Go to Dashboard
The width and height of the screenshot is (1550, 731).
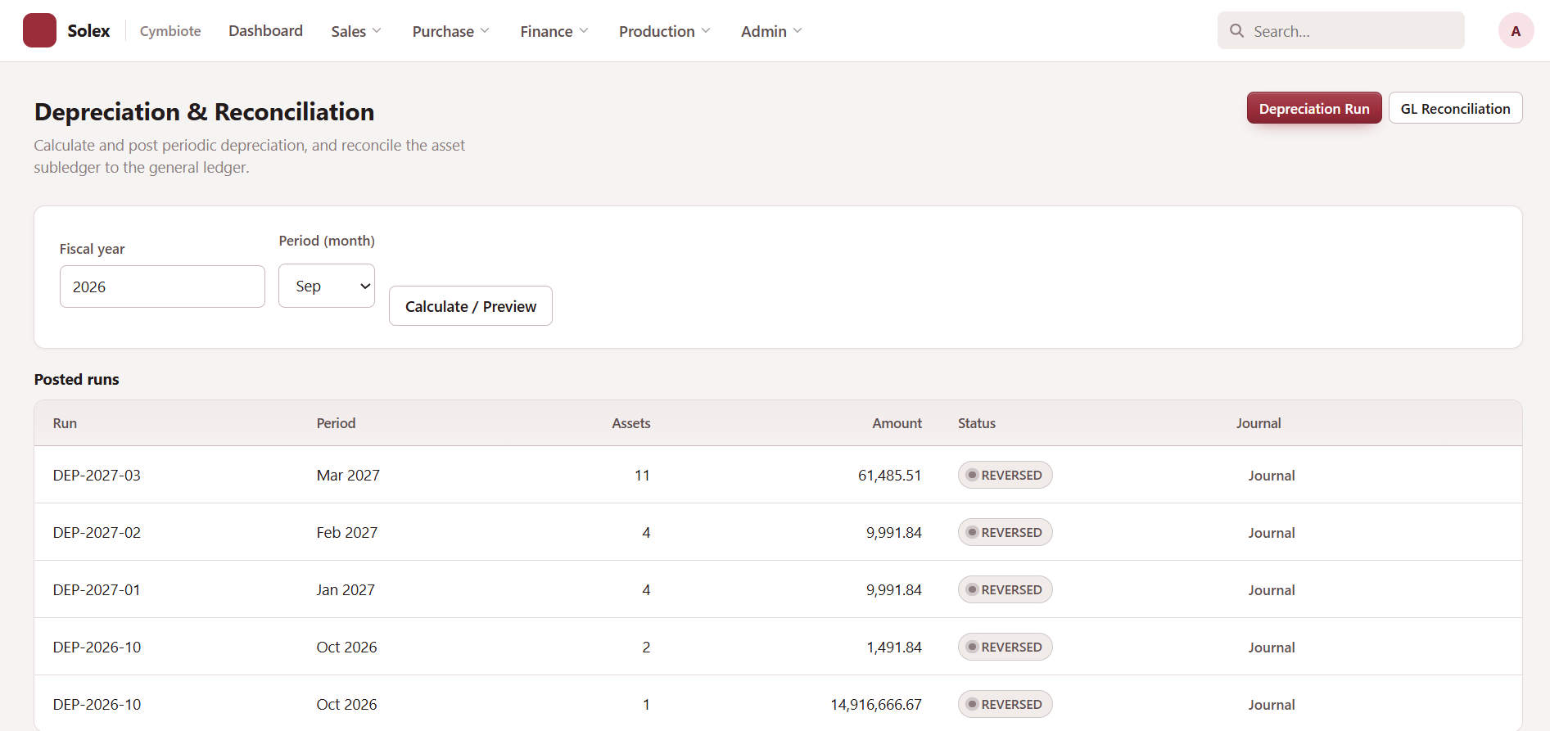pyautogui.click(x=265, y=30)
